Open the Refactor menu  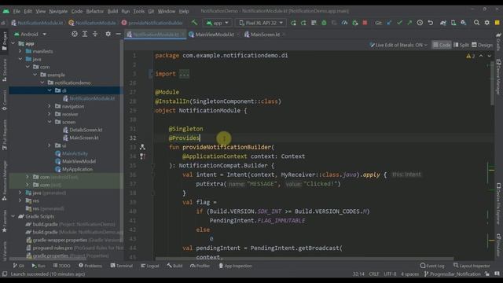tap(94, 11)
